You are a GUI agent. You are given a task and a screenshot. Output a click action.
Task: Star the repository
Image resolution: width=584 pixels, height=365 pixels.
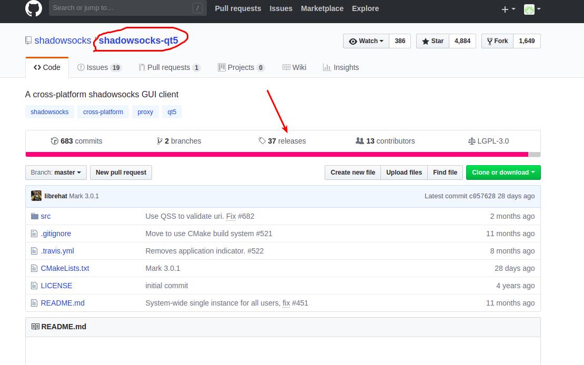tap(433, 41)
